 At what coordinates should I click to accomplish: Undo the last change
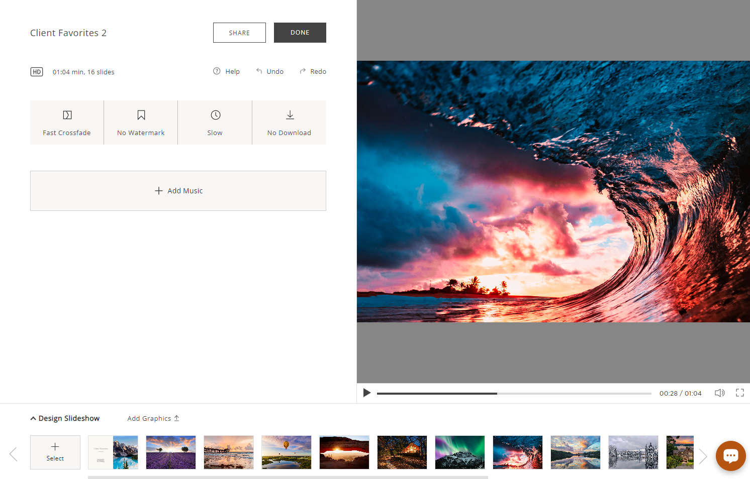(x=270, y=71)
